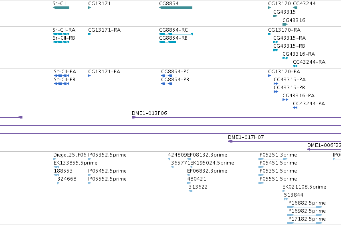Click the CG43315 gene feature

pyautogui.click(x=275, y=16)
